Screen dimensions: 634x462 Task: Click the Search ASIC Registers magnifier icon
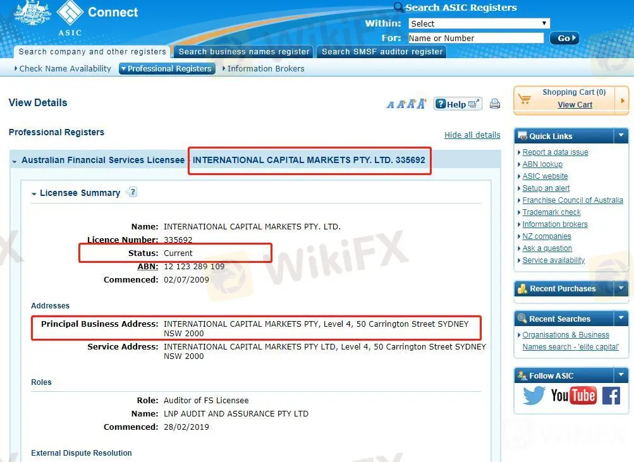click(398, 6)
